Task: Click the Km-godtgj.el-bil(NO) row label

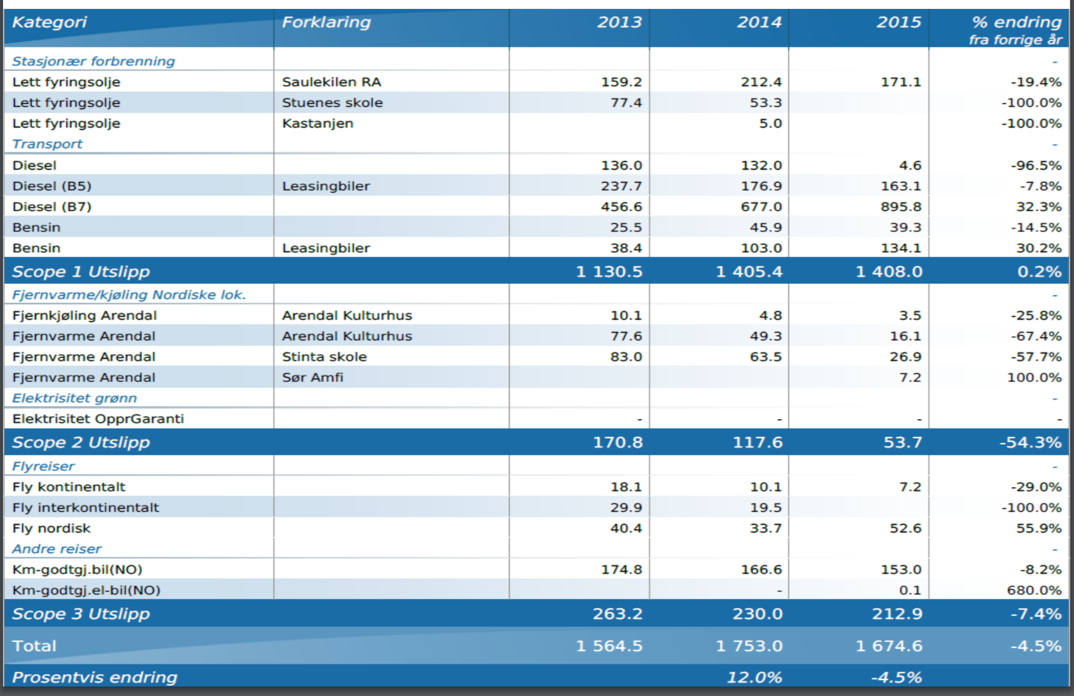Action: (86, 591)
